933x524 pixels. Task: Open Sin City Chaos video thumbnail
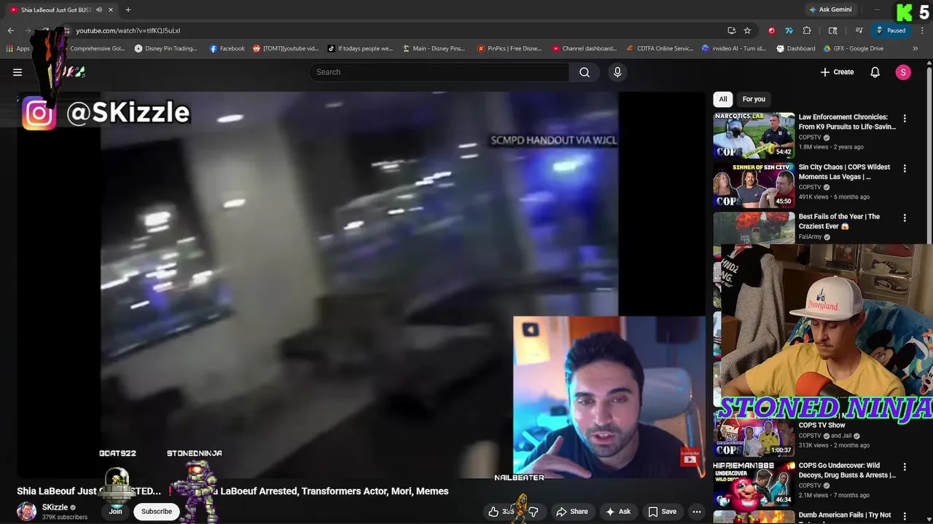pyautogui.click(x=754, y=185)
